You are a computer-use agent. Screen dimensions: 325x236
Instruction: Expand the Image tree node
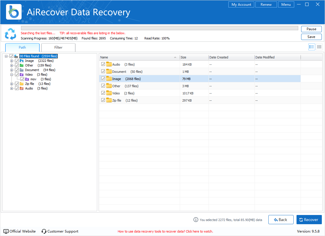[12, 61]
